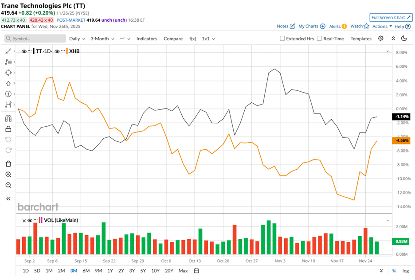The width and height of the screenshot is (415, 280).
Task: Select the Max time range
Action: pos(183,271)
